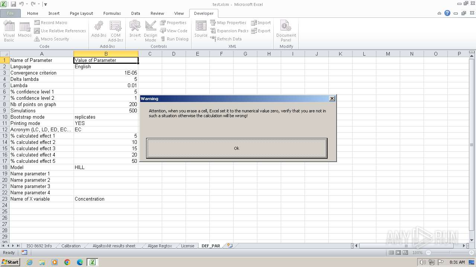Click Ok in the Warning dialog
Image resolution: width=476 pixels, height=267 pixels.
point(237,148)
